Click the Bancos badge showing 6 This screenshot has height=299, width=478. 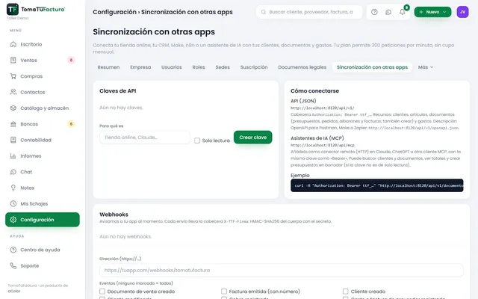click(x=71, y=124)
